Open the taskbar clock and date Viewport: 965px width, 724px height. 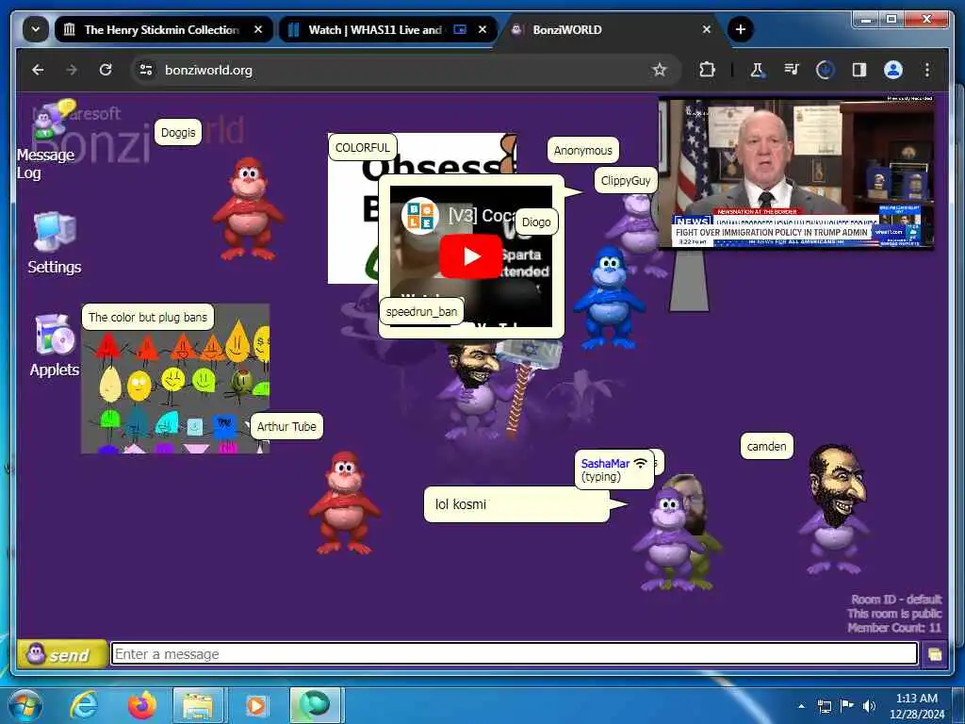click(916, 706)
